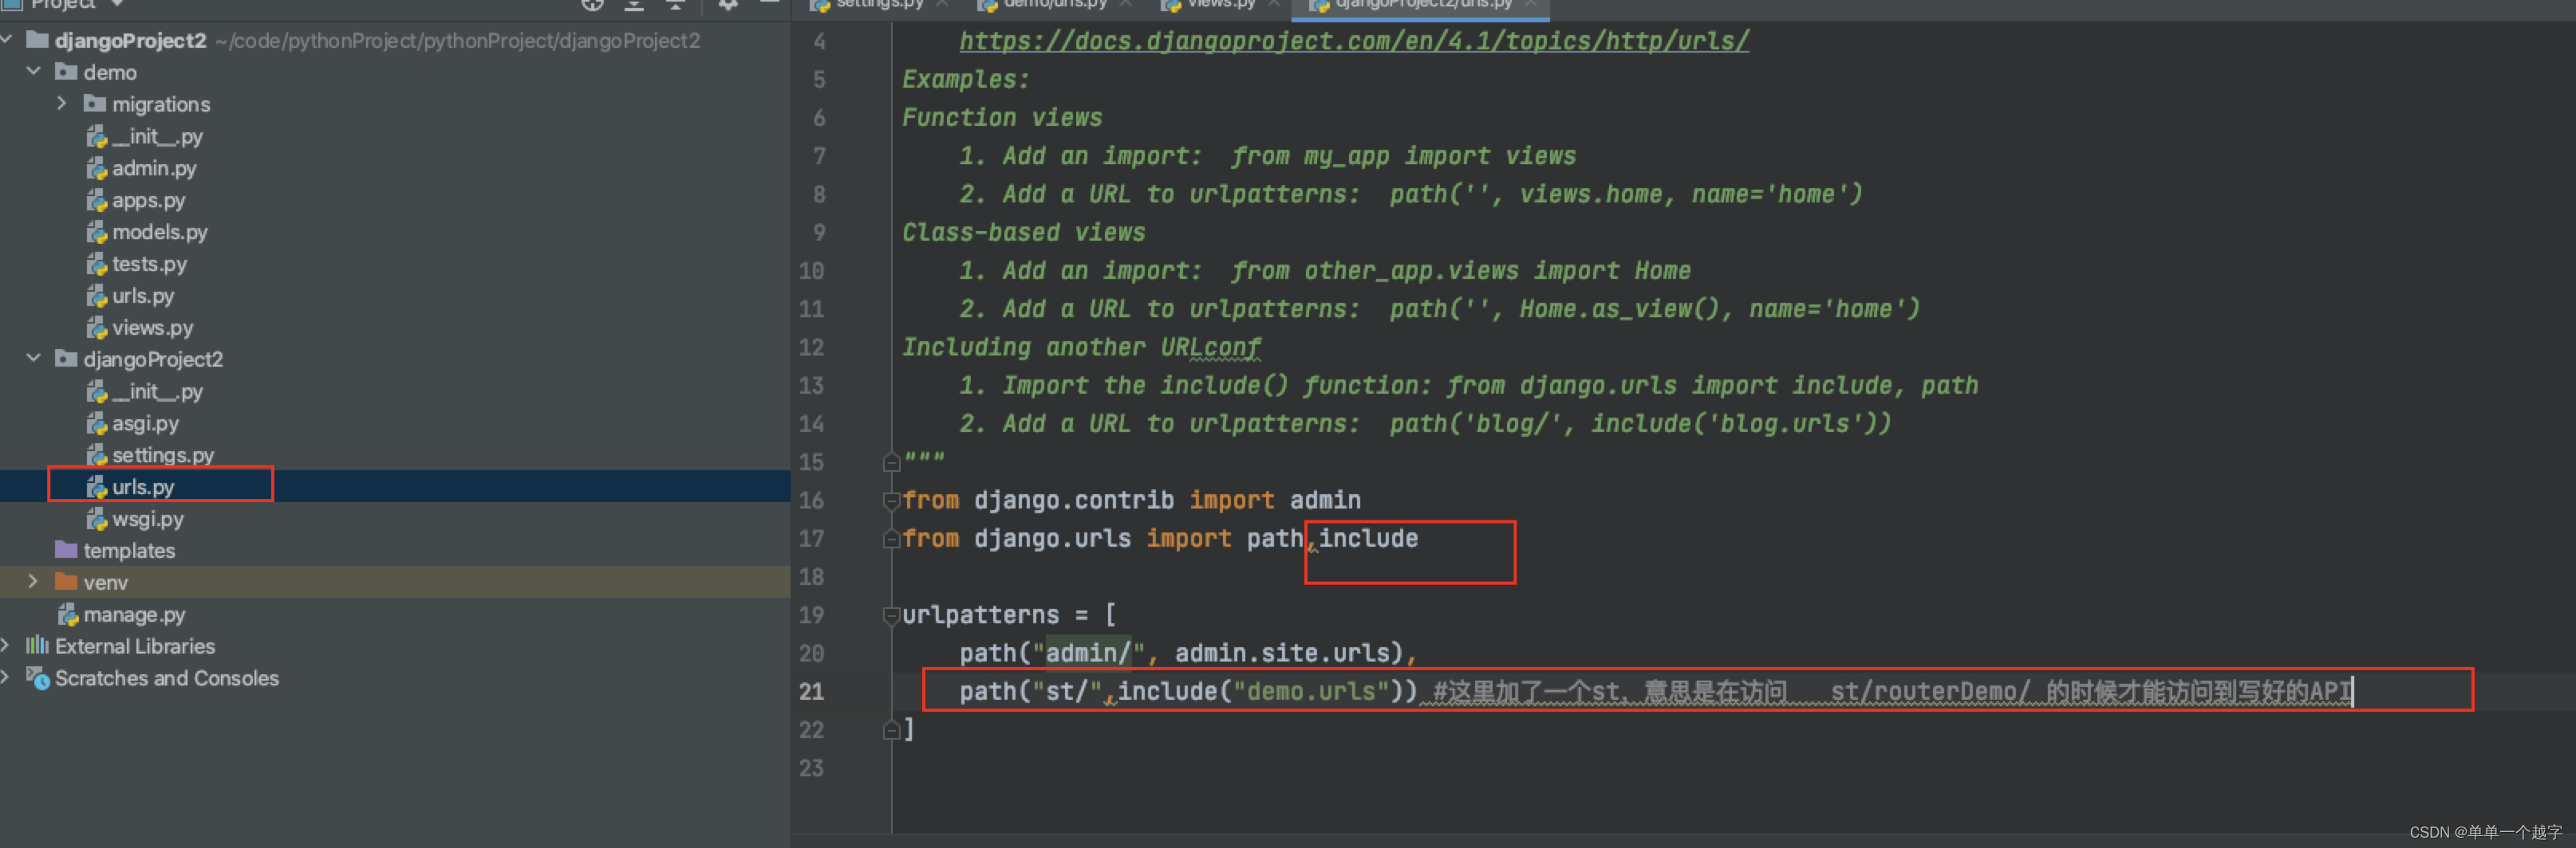Select apps.py in project tree
This screenshot has height=848, width=2576.
tap(149, 200)
